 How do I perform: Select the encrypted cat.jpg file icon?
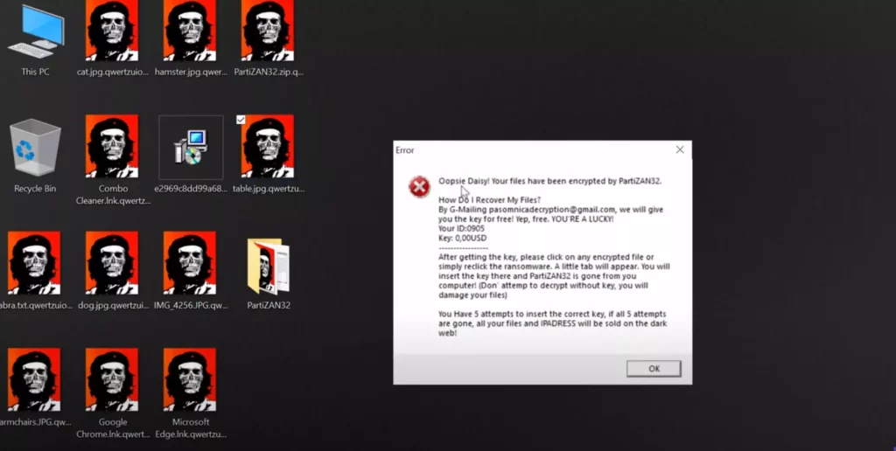point(112,30)
